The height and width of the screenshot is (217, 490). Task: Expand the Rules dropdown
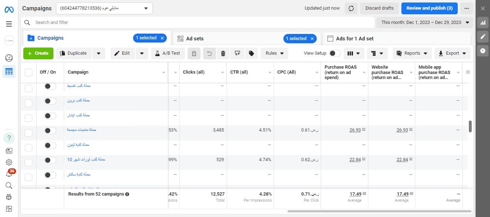click(x=274, y=53)
